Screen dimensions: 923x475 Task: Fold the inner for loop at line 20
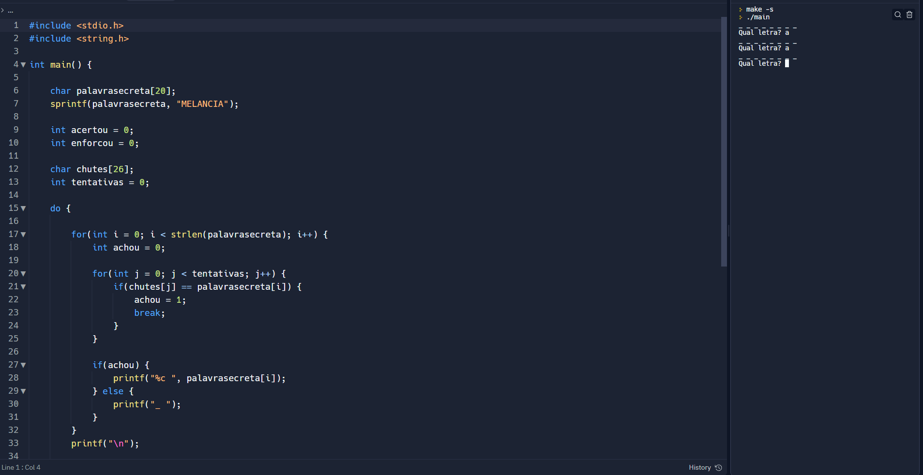click(23, 274)
